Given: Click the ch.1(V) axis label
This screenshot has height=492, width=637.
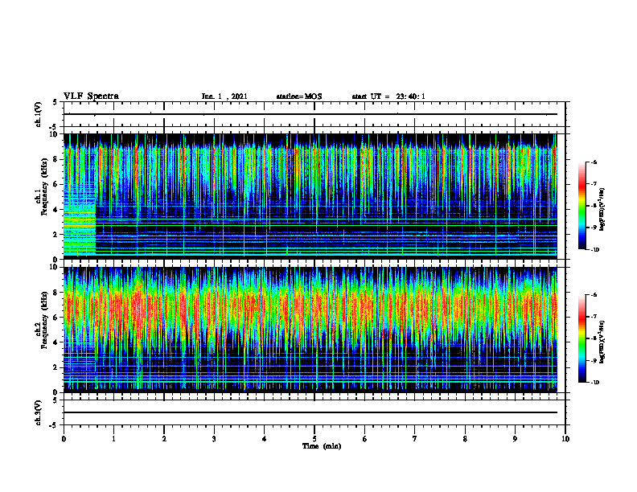Looking at the screenshot, I should tap(38, 114).
